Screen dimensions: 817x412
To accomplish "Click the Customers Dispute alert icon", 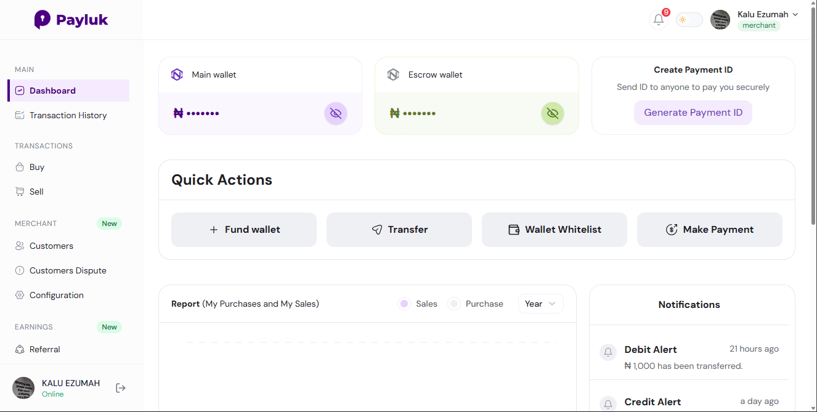I will tap(19, 270).
